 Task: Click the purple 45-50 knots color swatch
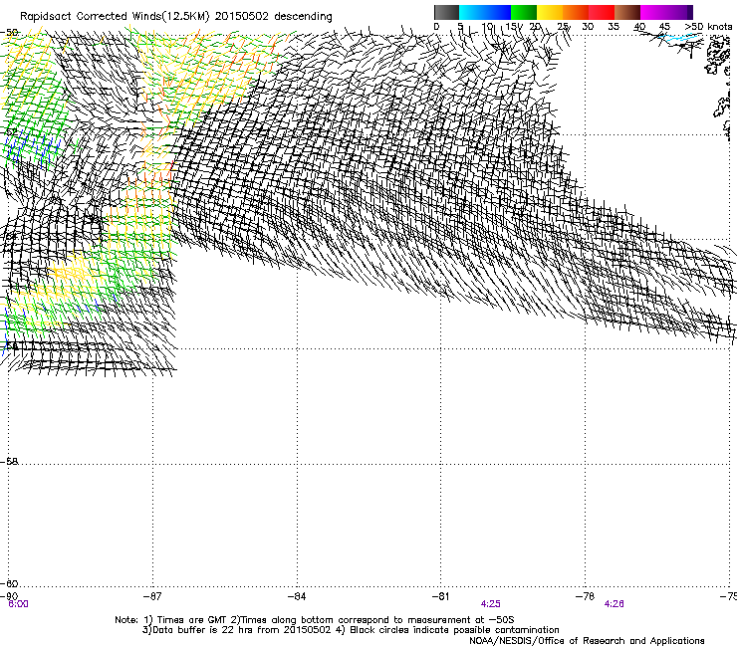[679, 12]
